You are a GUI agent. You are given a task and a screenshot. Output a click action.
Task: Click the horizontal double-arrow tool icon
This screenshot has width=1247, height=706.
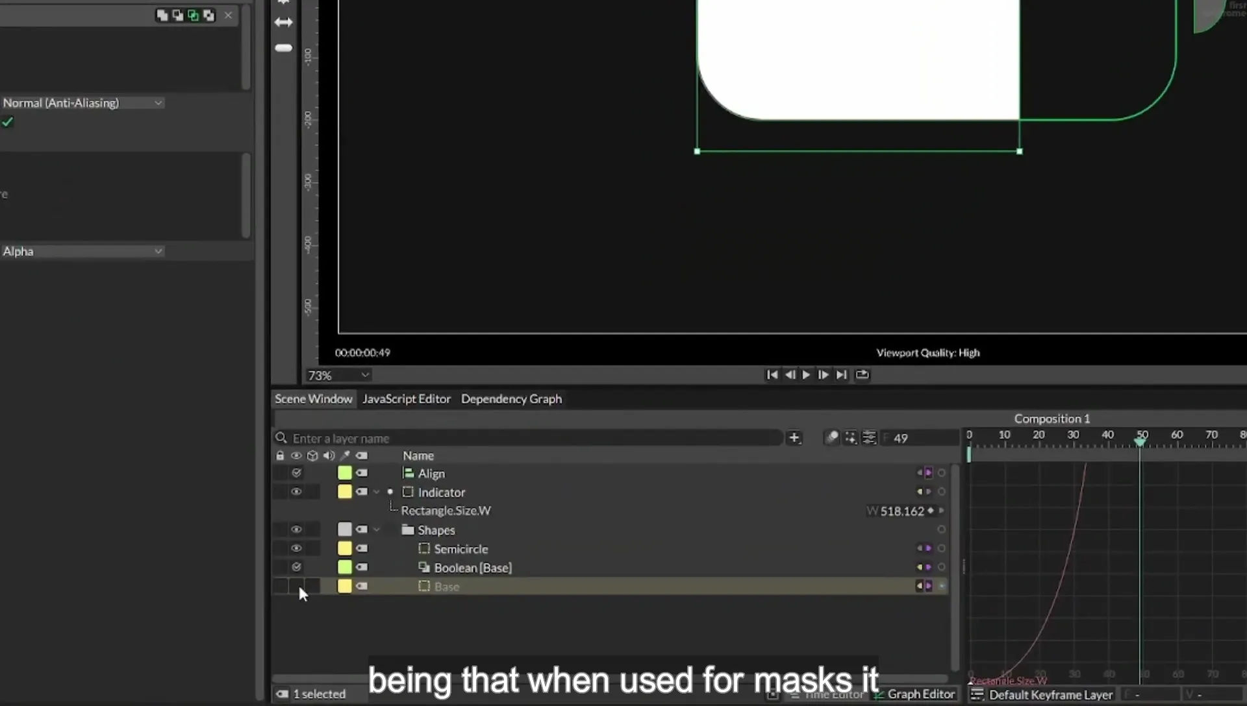click(284, 22)
